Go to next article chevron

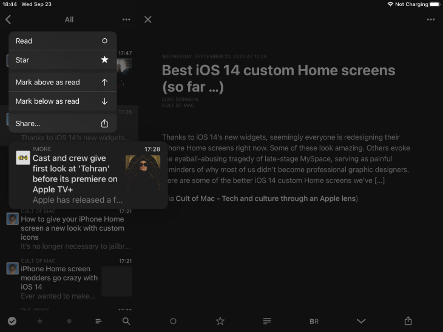tap(361, 321)
